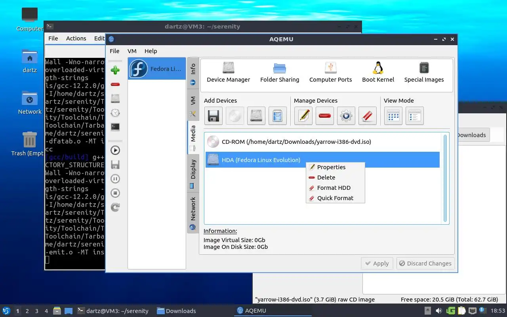Open terminal window Actions menu

point(76,38)
